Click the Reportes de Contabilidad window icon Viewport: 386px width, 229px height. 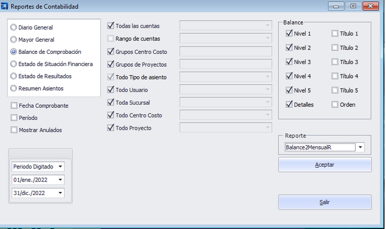click(x=4, y=7)
